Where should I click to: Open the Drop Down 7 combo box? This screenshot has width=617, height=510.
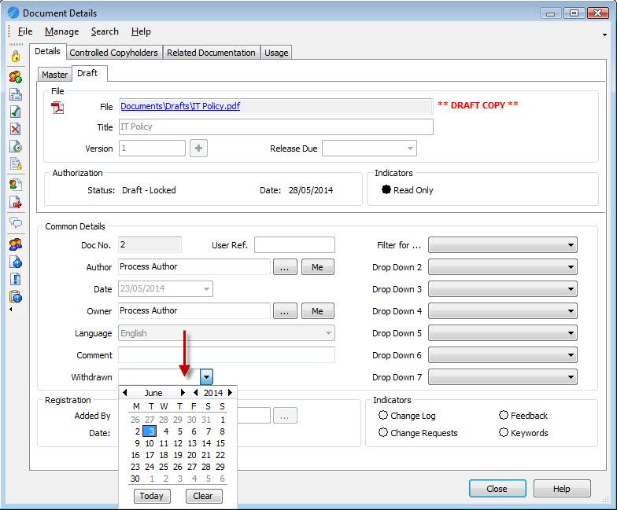click(502, 377)
